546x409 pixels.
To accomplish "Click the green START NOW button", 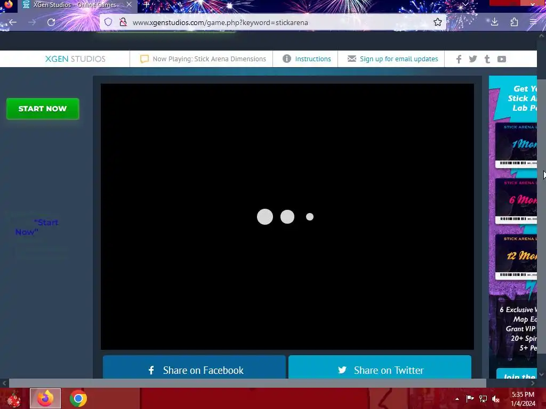I will 43,109.
